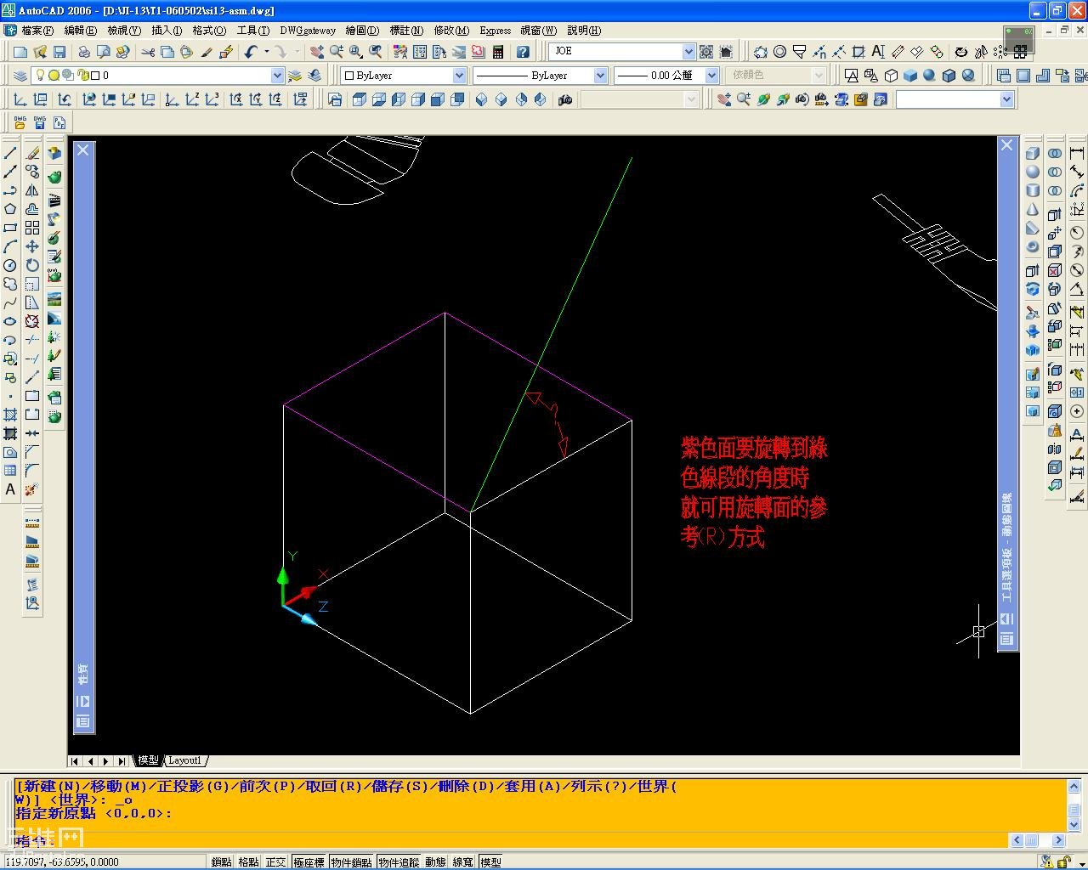This screenshot has height=870, width=1088.
Task: Click the Cut scissors icon
Action: [148, 52]
